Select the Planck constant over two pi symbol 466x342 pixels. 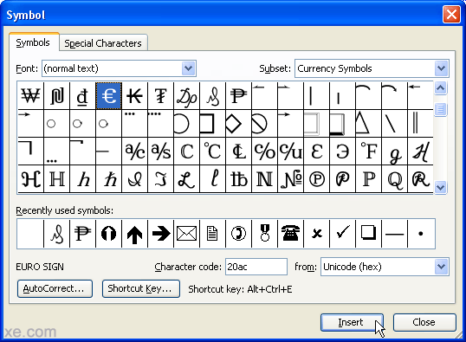click(x=109, y=179)
